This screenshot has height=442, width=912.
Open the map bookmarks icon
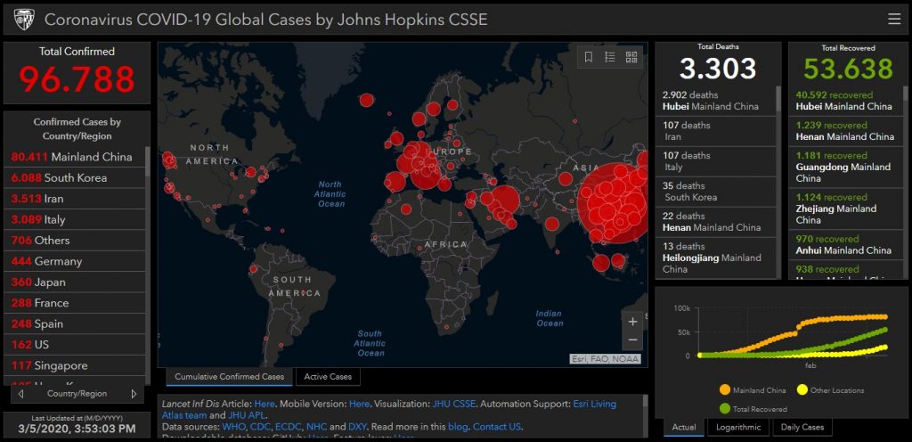pos(589,57)
